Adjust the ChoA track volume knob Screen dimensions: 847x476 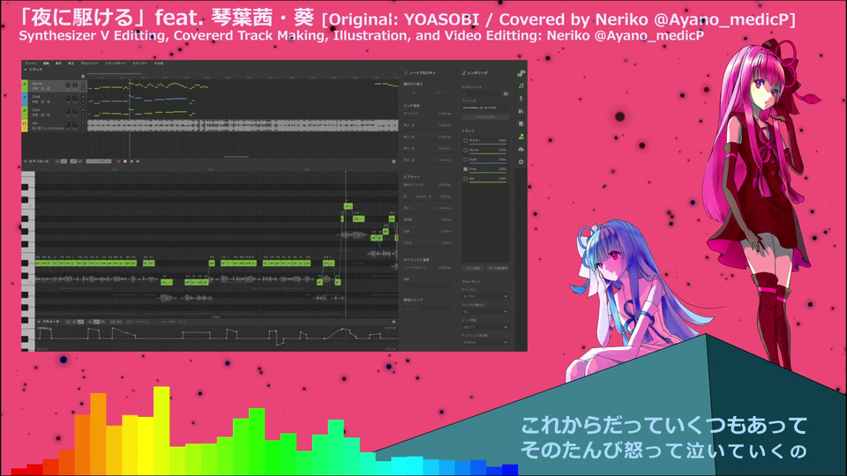point(68,111)
